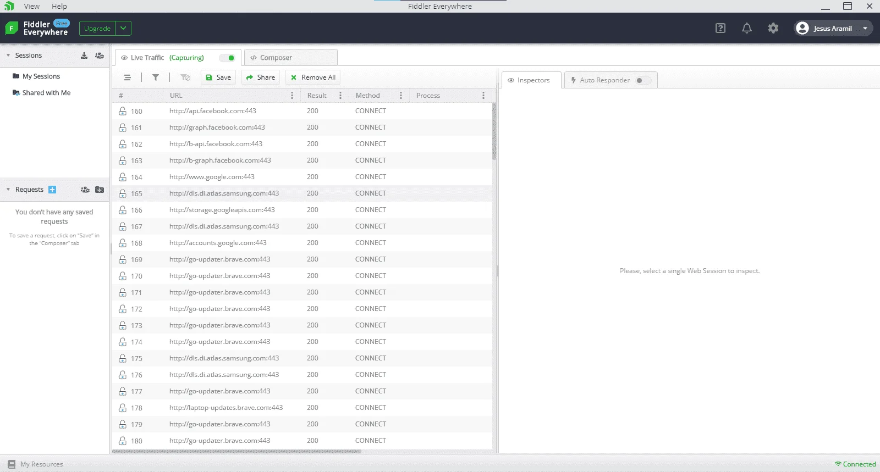Click the lock icon on row 178
The image size is (880, 472).
(x=123, y=408)
